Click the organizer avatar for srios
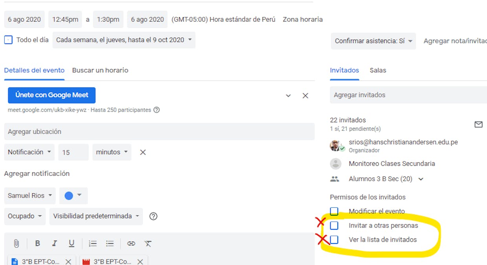487x265 pixels. click(337, 146)
